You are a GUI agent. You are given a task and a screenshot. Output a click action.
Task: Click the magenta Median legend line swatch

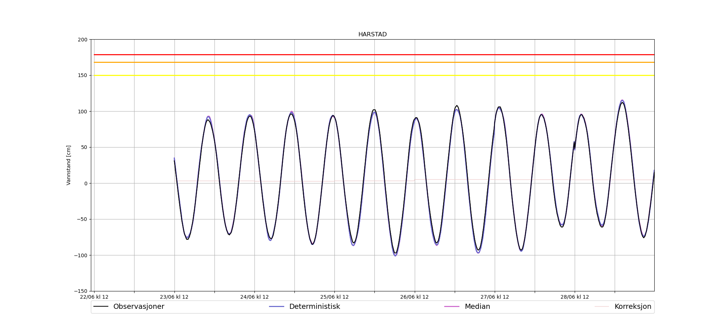[x=452, y=307]
